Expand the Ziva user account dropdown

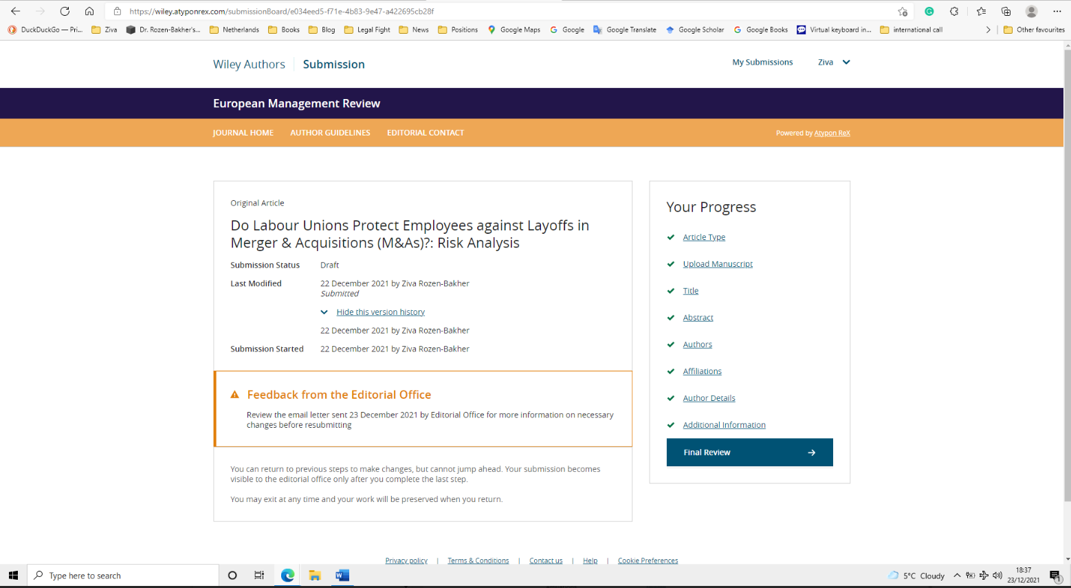pos(834,62)
